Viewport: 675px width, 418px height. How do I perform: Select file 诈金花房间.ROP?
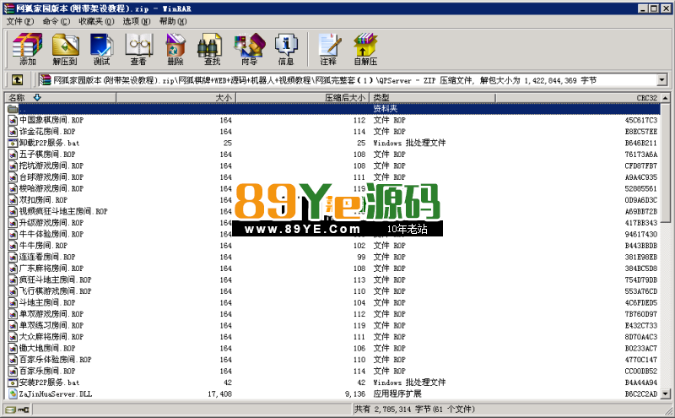[47, 132]
